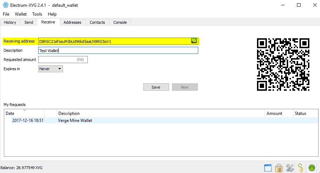Viewport: 320px width, 173px height.
Task: Click the Electrum-XVG logo in title bar
Action: [6, 5]
